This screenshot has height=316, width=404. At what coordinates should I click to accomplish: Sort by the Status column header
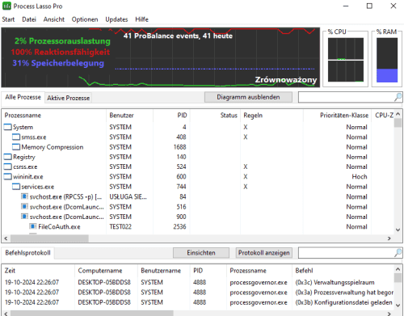215,116
